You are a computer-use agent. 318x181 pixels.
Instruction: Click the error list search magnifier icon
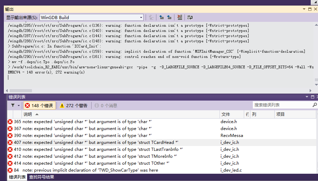(315, 105)
